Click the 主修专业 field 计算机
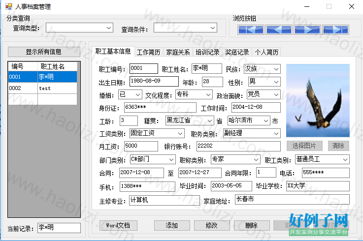363x241 pixels. click(165, 200)
